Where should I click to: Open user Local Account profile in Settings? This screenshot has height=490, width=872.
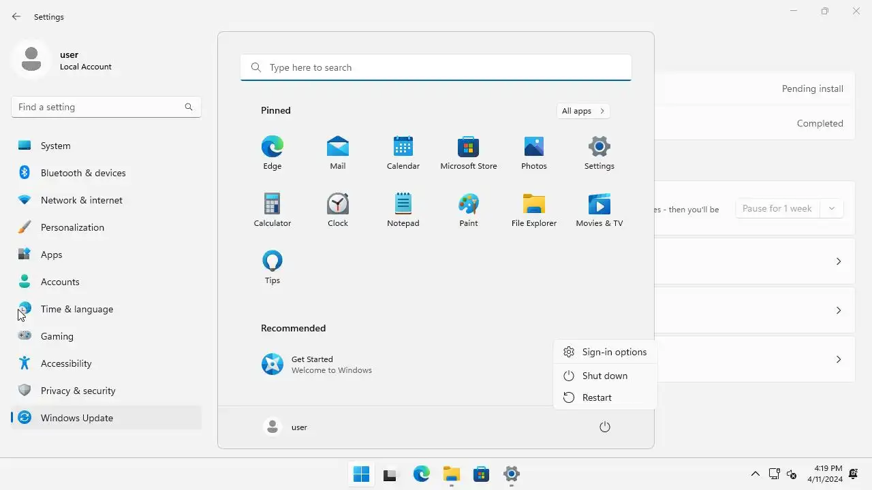(x=63, y=60)
